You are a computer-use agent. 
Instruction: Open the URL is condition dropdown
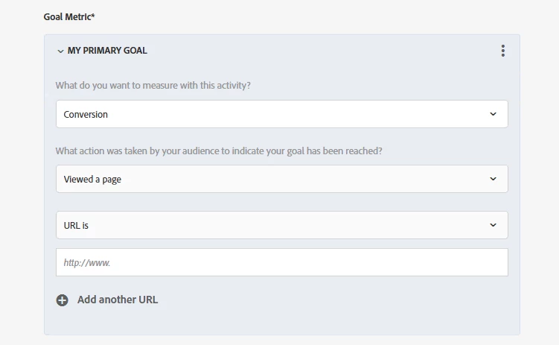pyautogui.click(x=281, y=225)
